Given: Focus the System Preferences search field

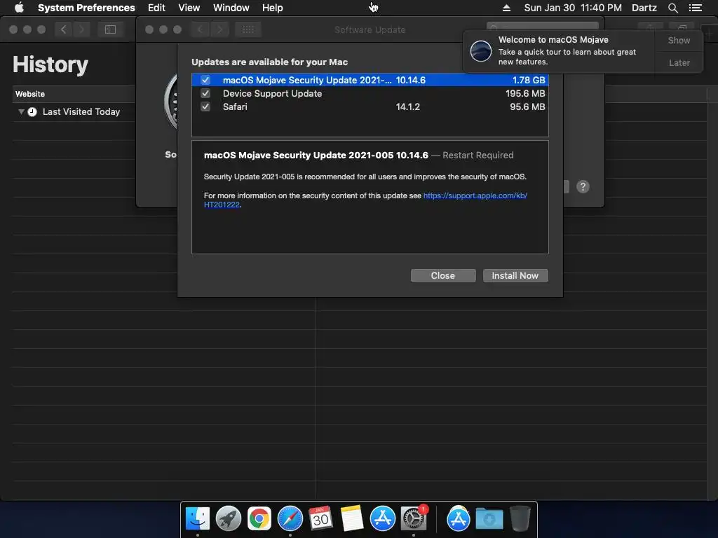Looking at the screenshot, I should pos(543,27).
